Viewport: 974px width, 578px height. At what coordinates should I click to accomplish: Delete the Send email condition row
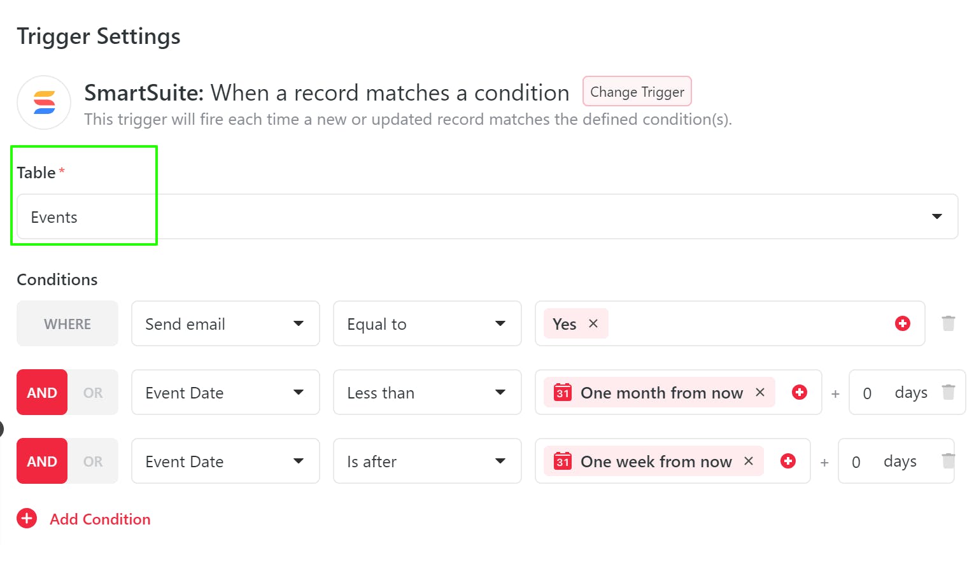click(948, 323)
